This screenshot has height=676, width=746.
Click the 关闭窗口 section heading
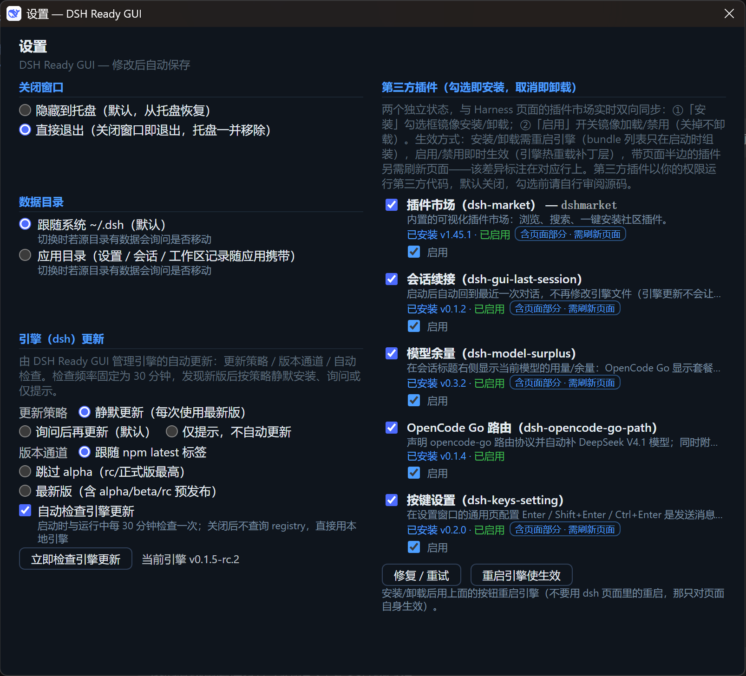point(41,87)
